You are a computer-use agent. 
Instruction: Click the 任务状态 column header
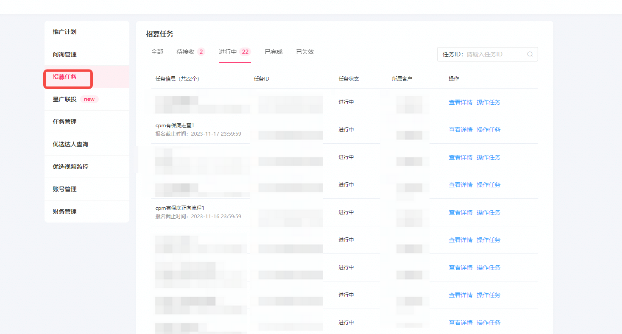pos(349,79)
